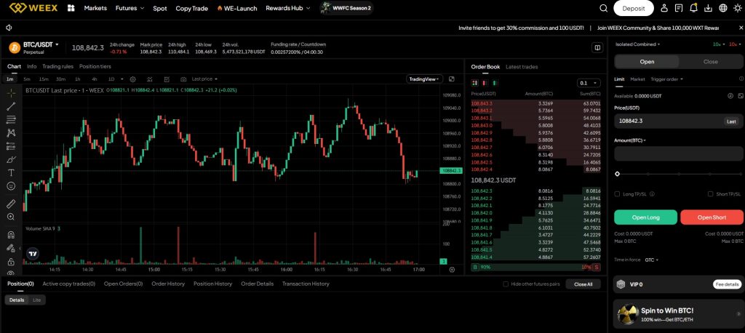Open the notifications bell
This screenshot has width=745, height=333.
[x=693, y=8]
